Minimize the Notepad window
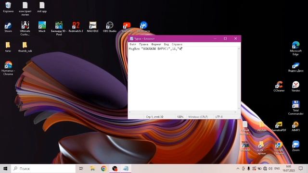The image size is (308, 173). point(215,38)
